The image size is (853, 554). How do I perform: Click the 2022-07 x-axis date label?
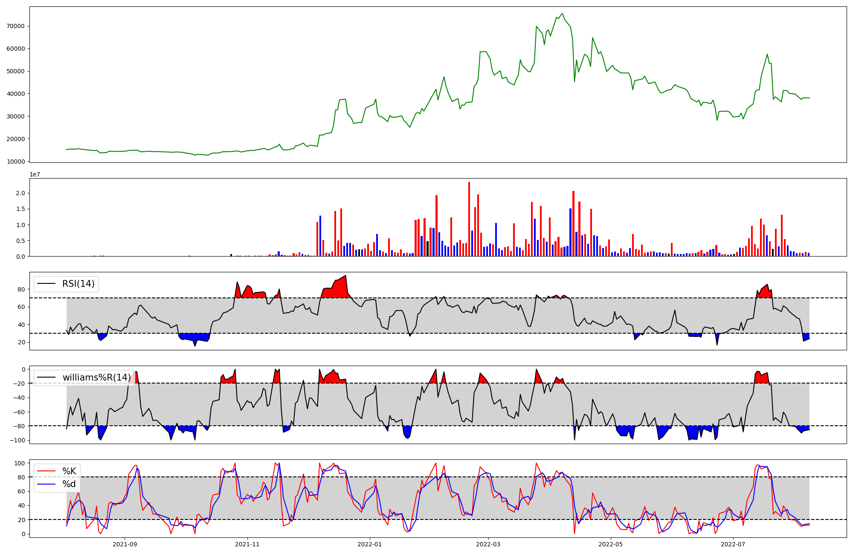tap(733, 544)
